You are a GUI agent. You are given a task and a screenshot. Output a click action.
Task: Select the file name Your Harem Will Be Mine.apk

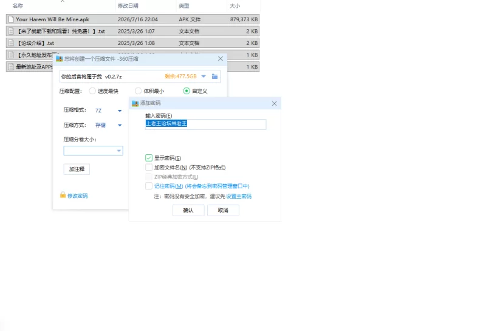point(52,19)
